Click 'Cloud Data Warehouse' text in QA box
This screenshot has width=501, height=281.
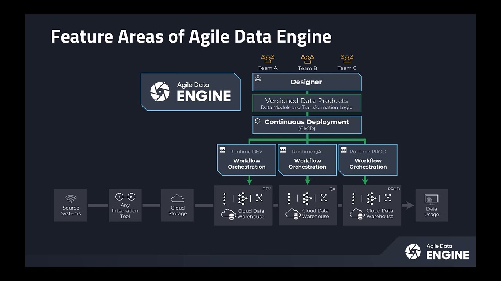click(315, 214)
